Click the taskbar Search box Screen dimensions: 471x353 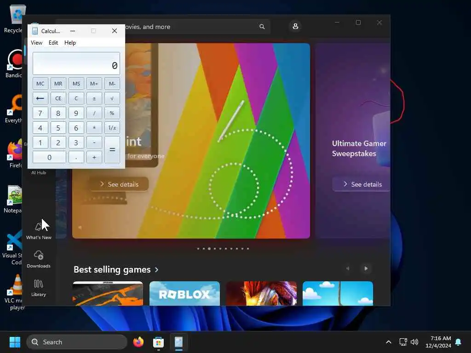[77, 342]
